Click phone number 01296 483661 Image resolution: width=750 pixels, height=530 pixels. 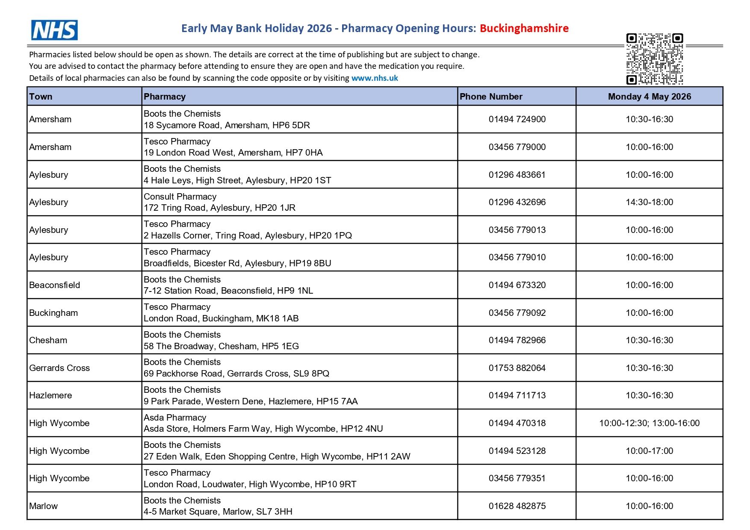517,175
